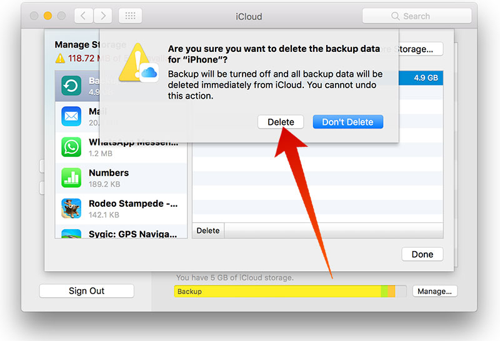Click Done to close Manage Storage
Screen dimensions: 500x341
click(x=422, y=254)
